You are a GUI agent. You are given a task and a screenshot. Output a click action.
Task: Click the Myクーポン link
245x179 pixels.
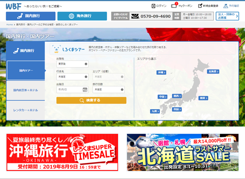tap(185, 6)
